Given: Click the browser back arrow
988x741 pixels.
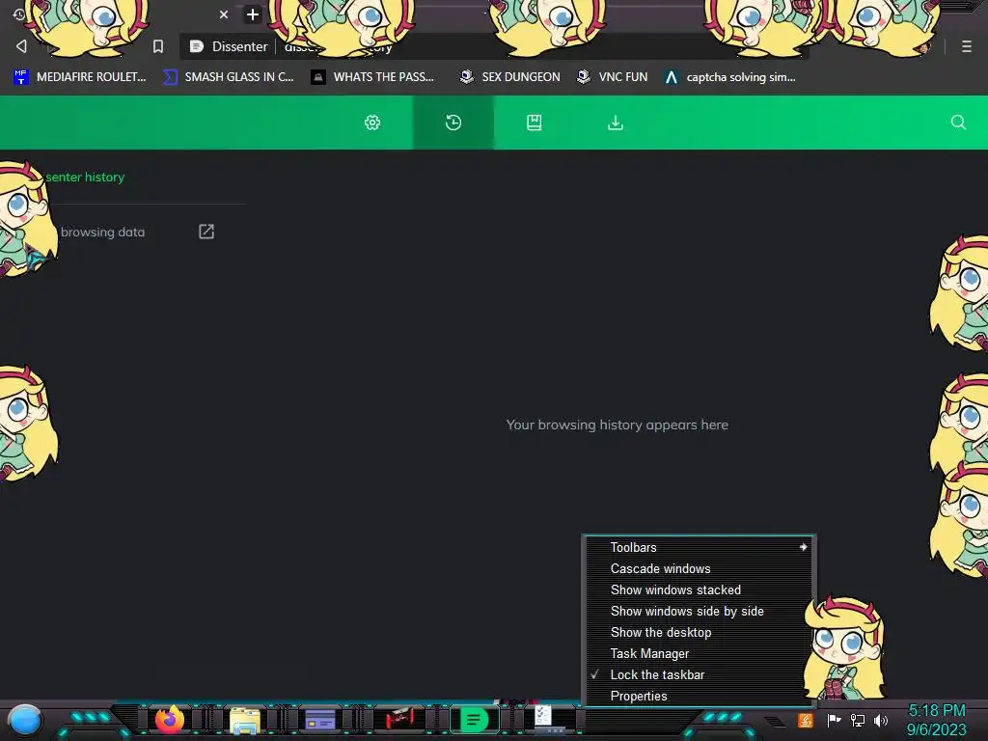Looking at the screenshot, I should tap(21, 46).
